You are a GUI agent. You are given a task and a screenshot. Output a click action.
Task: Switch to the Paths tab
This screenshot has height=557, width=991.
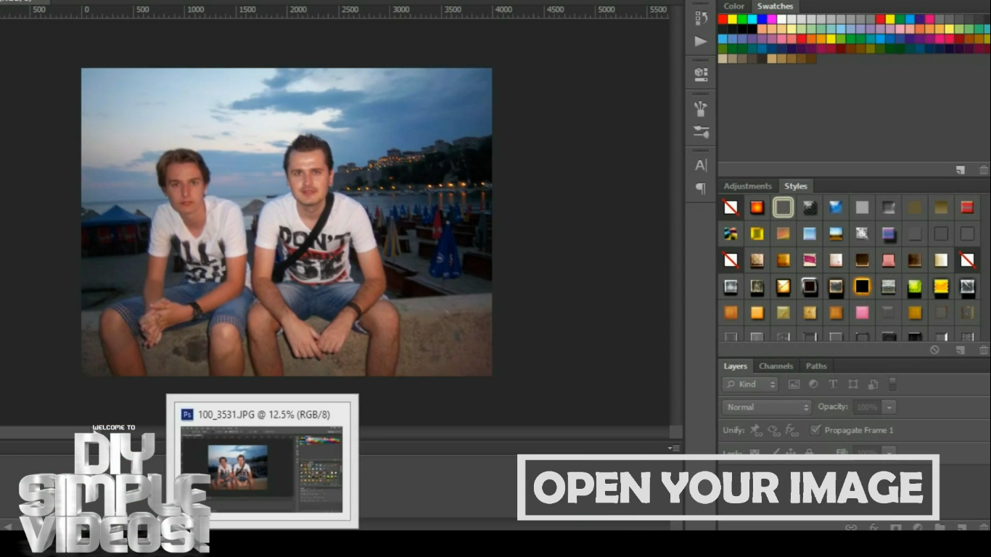816,366
